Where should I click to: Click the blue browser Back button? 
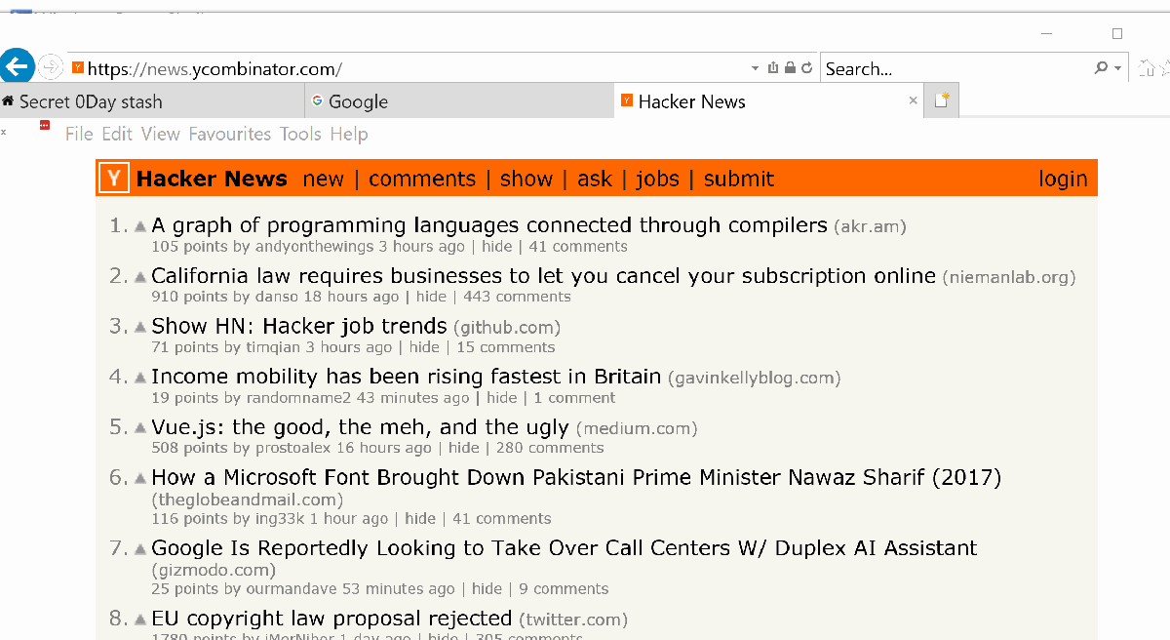tap(17, 66)
